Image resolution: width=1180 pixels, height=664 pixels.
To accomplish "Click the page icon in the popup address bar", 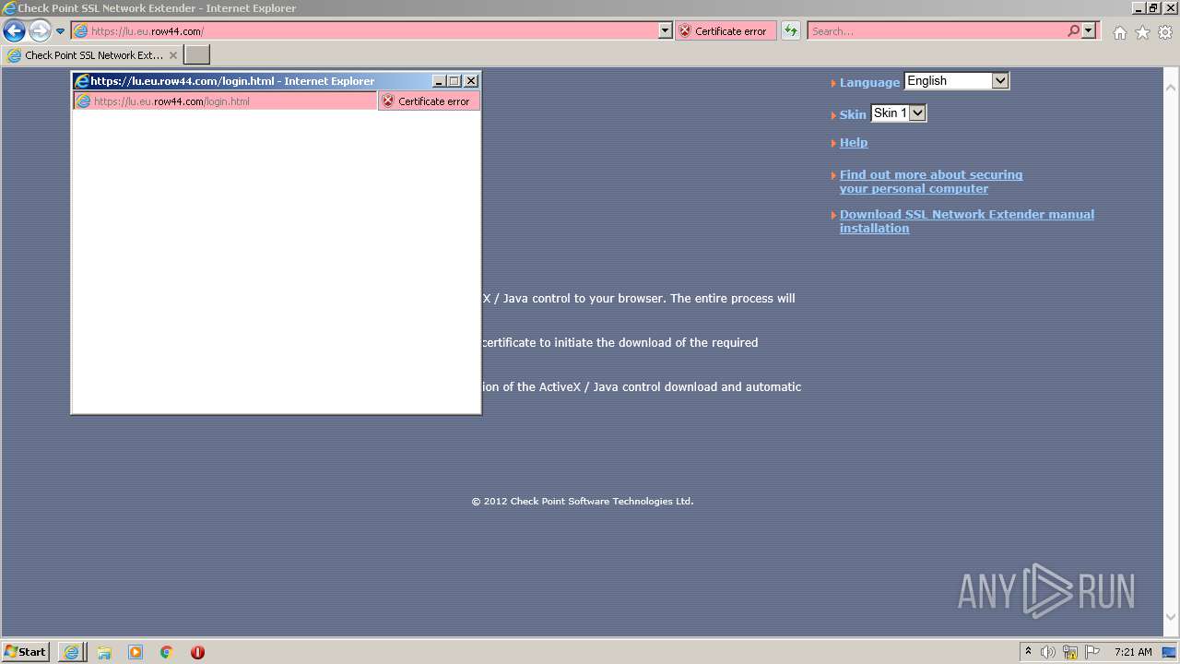I will pyautogui.click(x=83, y=101).
